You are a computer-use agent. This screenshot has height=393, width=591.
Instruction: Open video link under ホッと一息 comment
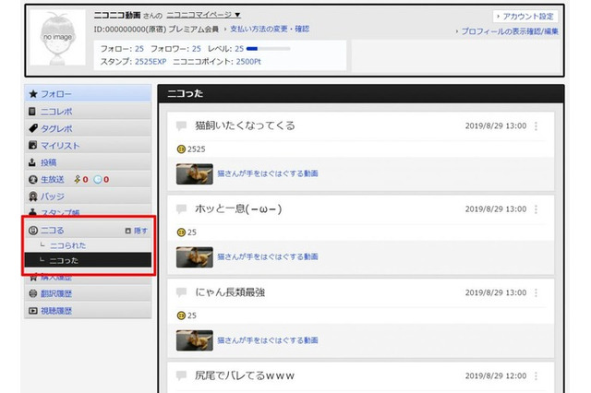pyautogui.click(x=268, y=256)
